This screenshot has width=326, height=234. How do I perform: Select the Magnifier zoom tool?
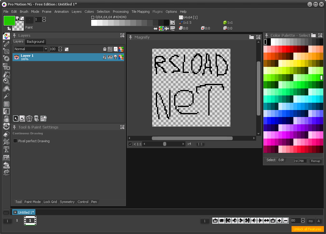pyautogui.click(x=6, y=81)
